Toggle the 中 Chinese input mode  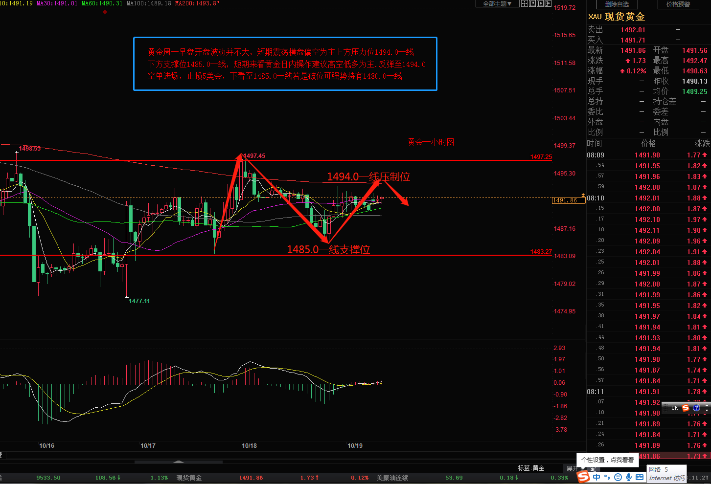596,477
